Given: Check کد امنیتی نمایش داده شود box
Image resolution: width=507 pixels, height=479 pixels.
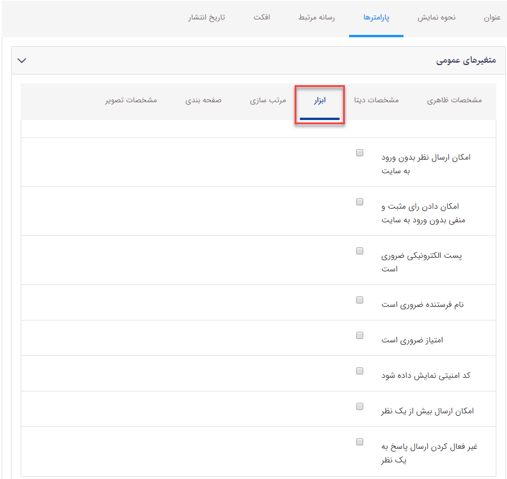Looking at the screenshot, I should click(x=360, y=371).
